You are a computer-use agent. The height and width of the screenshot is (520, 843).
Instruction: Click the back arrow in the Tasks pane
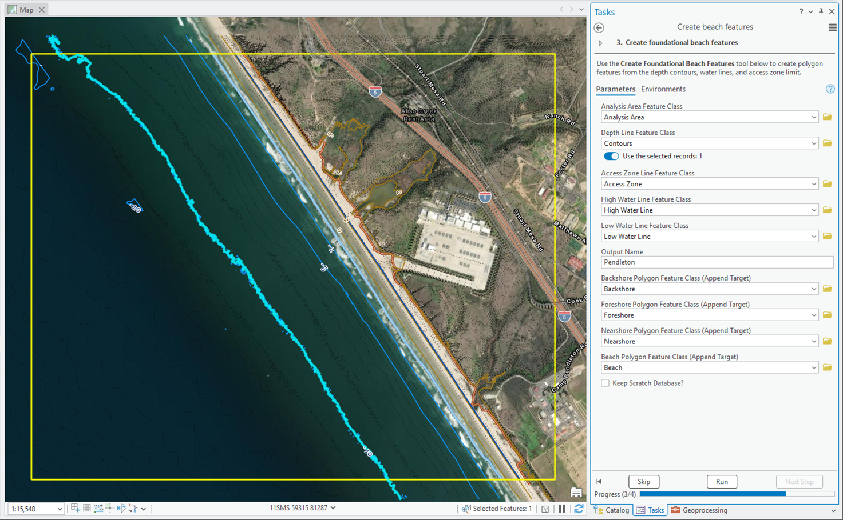[x=599, y=27]
